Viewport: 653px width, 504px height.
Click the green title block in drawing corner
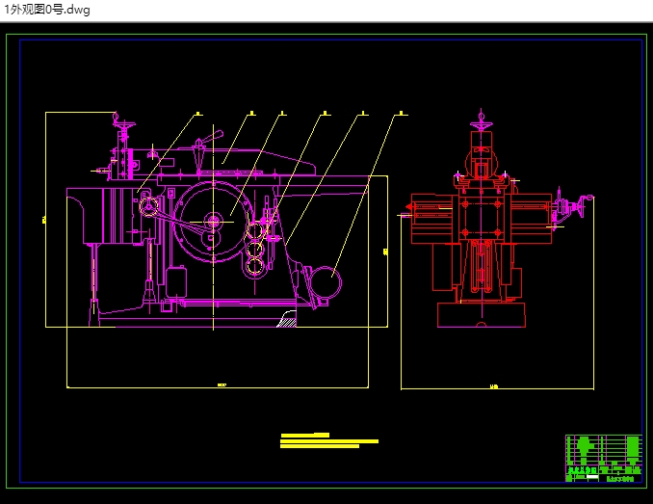pos(603,457)
